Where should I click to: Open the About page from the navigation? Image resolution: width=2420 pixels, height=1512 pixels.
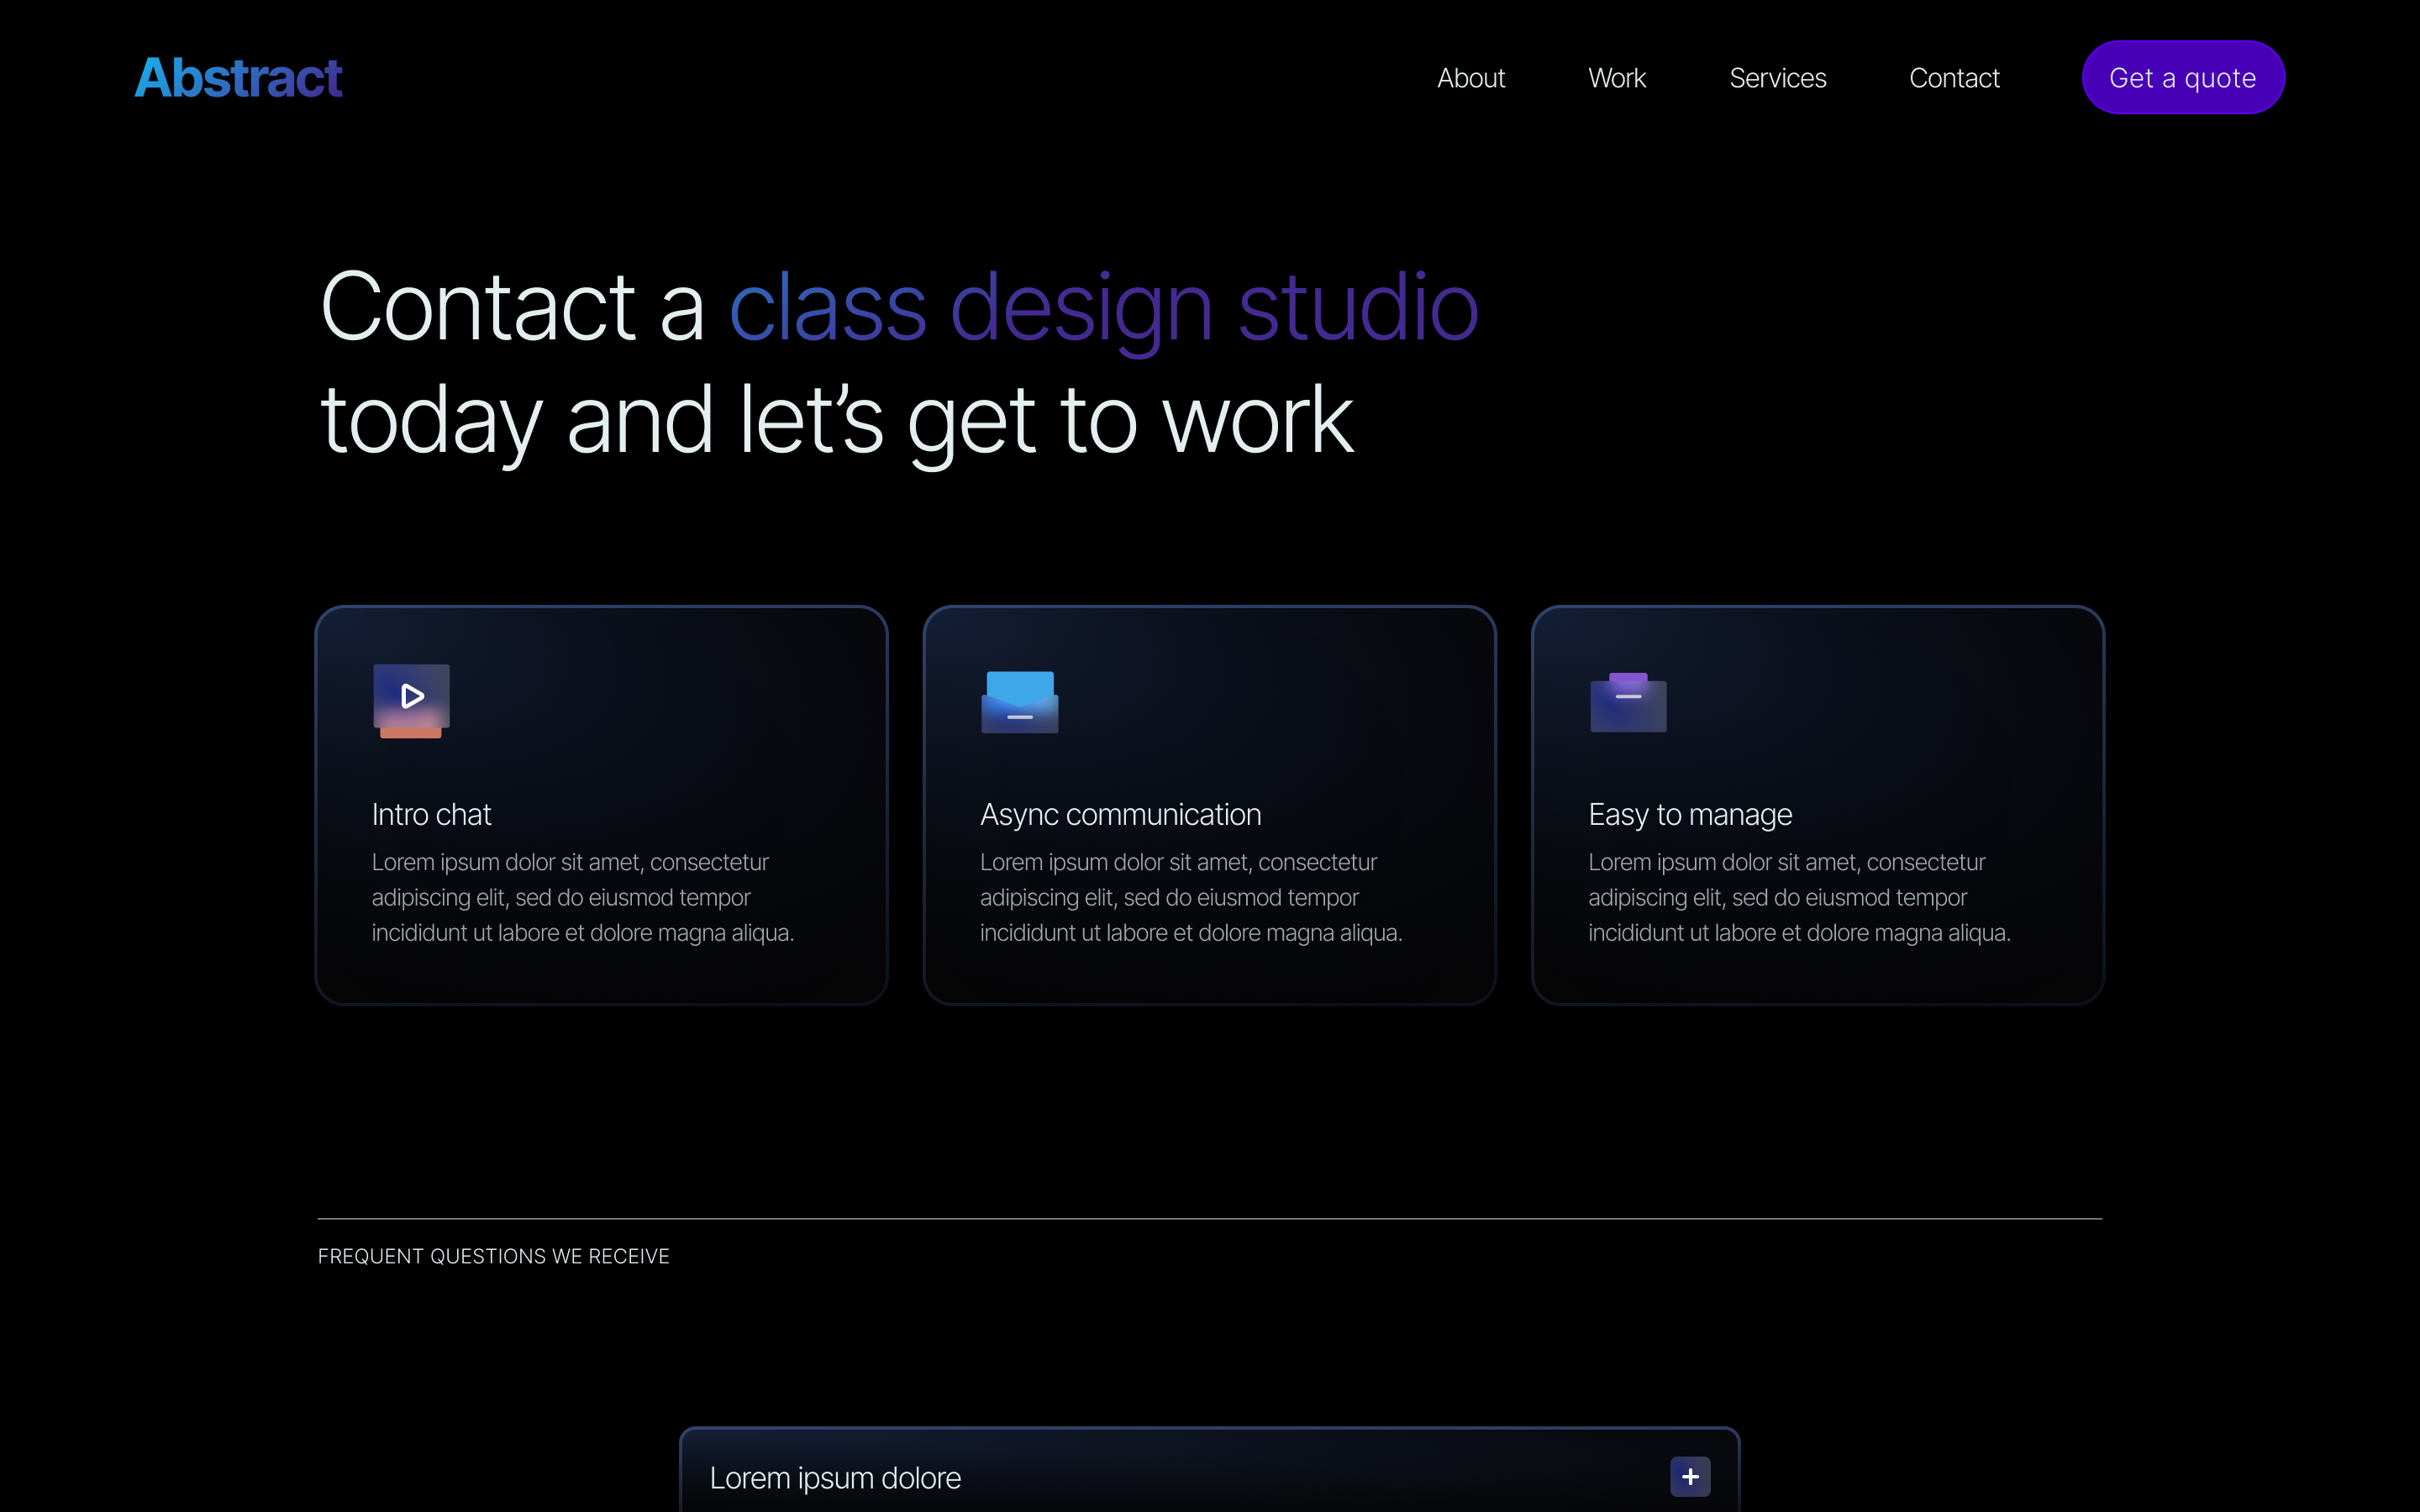click(x=1471, y=77)
